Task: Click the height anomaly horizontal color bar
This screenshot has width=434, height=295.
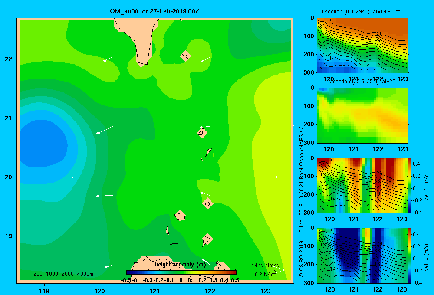Action: coord(181,272)
